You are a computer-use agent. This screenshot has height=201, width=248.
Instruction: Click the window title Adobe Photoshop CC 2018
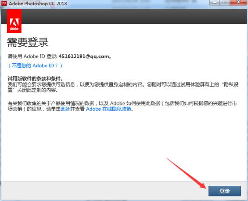tap(38, 4)
